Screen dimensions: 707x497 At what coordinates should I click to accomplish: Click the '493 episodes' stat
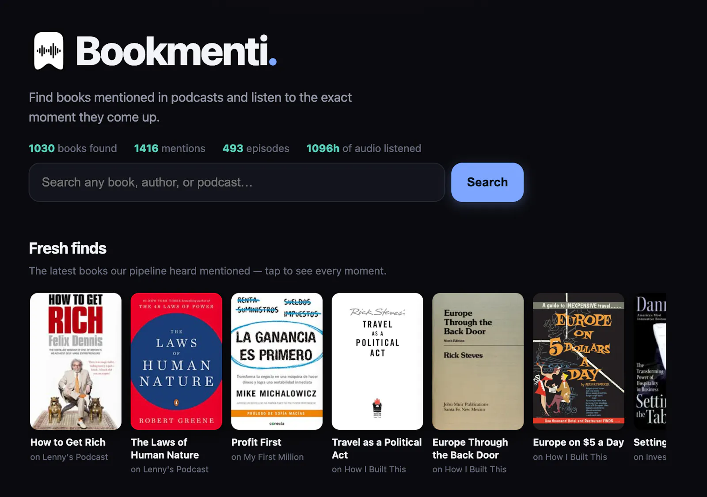(256, 148)
